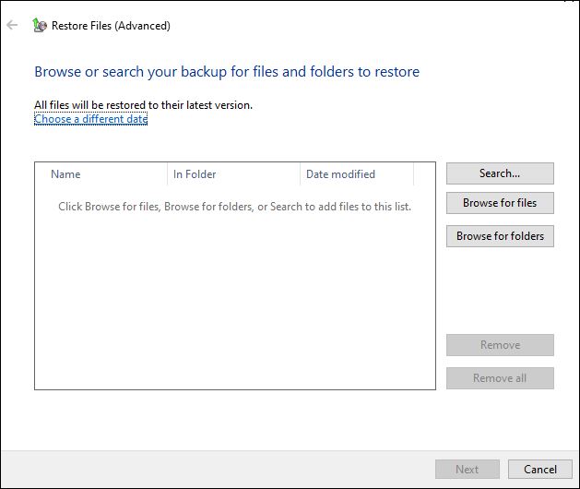Screen dimensions: 580x489
Task: Open the Choose a different date link
Action: [90, 119]
